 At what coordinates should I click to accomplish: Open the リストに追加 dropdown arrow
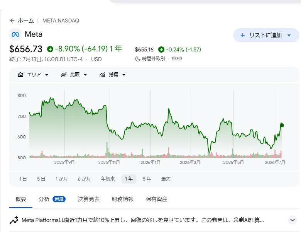point(289,35)
